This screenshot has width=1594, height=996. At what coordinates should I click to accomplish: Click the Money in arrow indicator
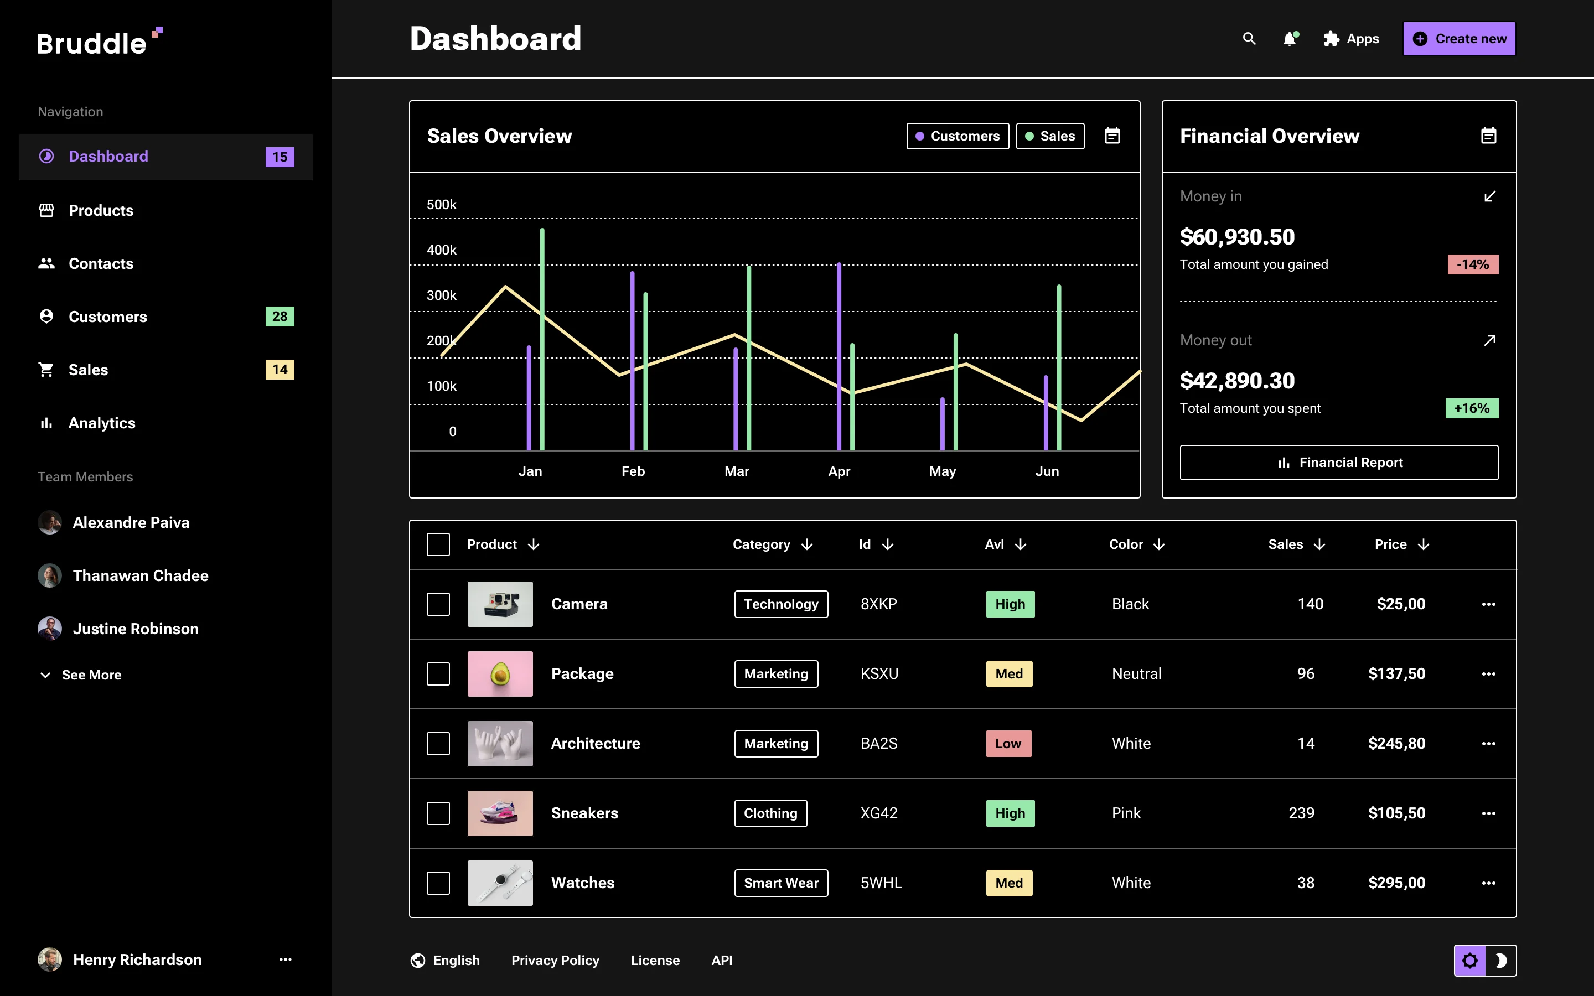pos(1489,196)
